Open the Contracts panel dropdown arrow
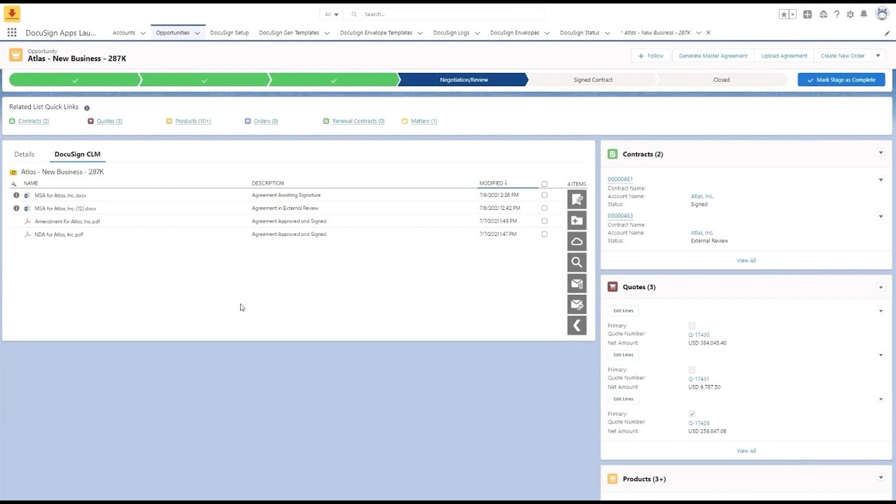The image size is (896, 504). (881, 153)
